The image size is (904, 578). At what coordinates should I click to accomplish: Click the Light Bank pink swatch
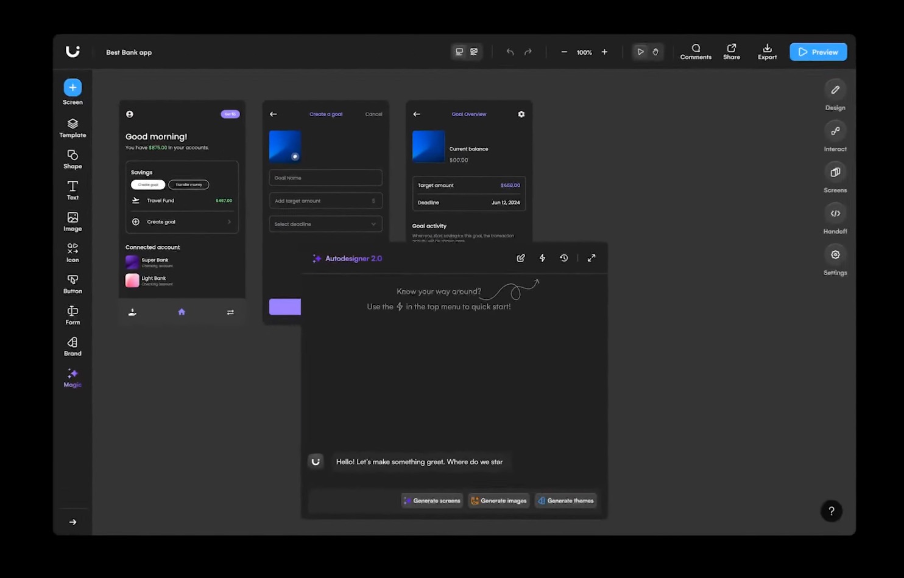(132, 280)
